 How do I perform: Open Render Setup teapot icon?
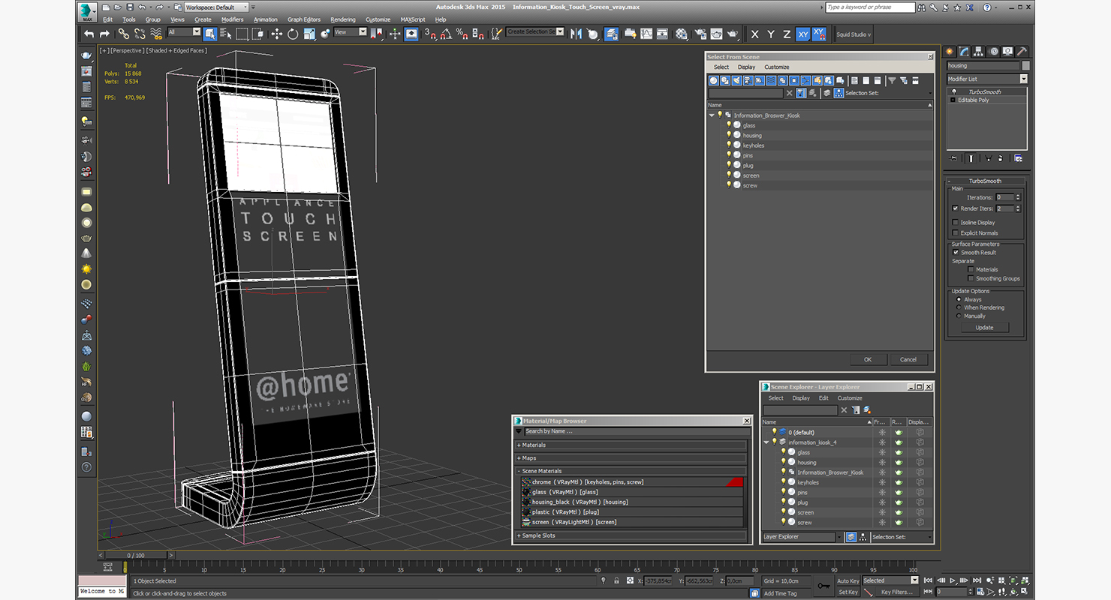coord(700,34)
